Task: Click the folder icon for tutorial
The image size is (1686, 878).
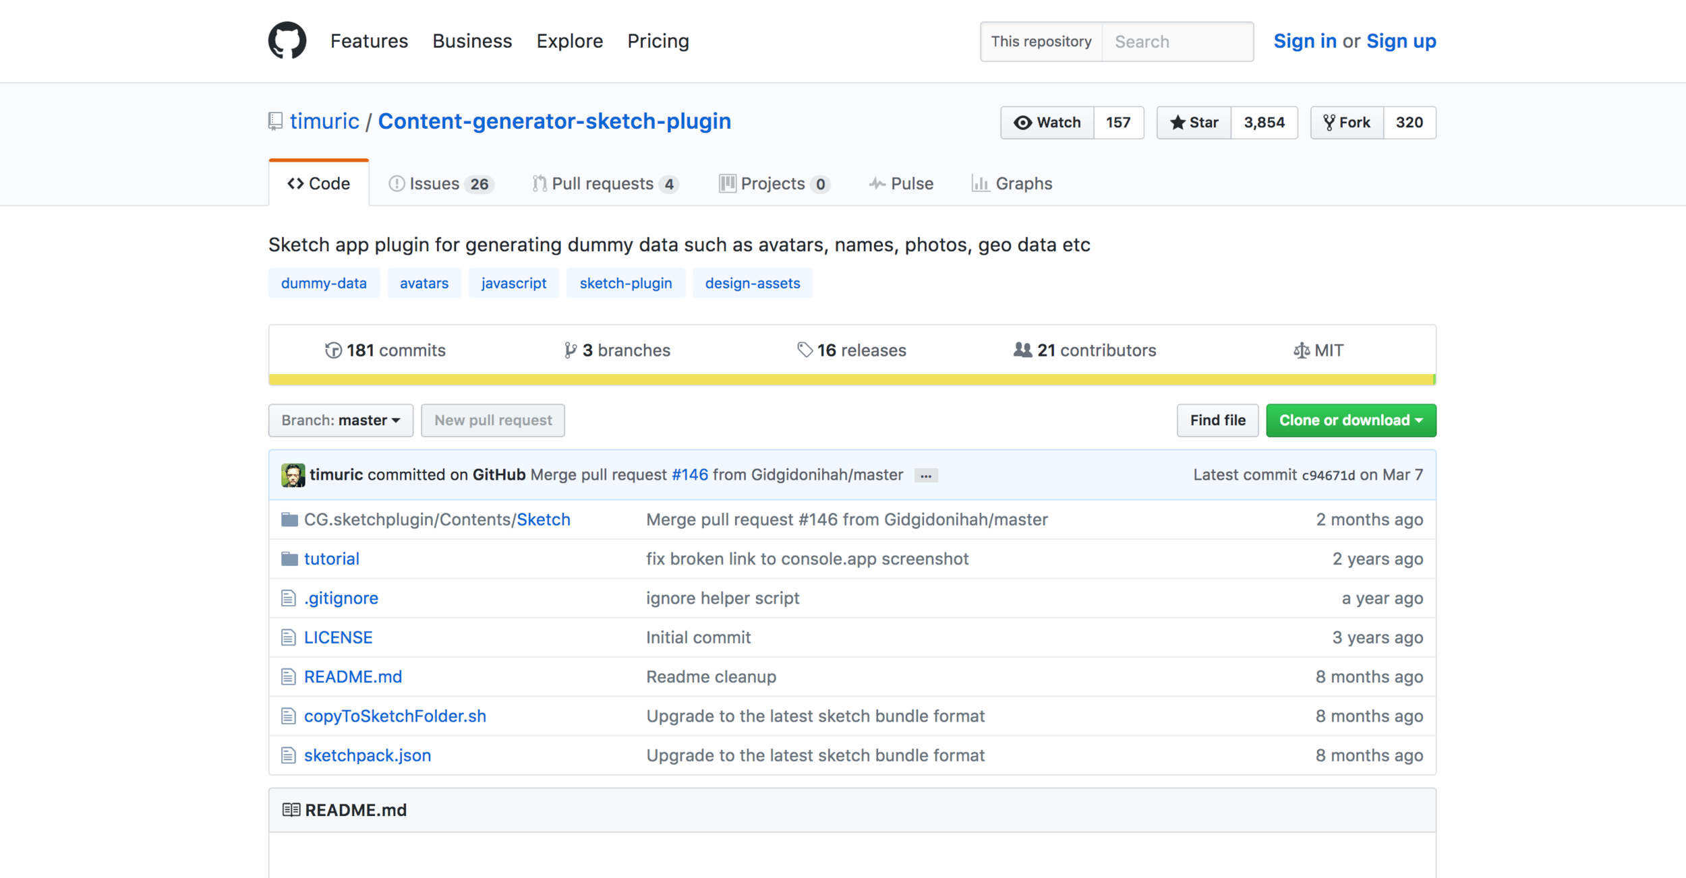Action: click(x=289, y=559)
